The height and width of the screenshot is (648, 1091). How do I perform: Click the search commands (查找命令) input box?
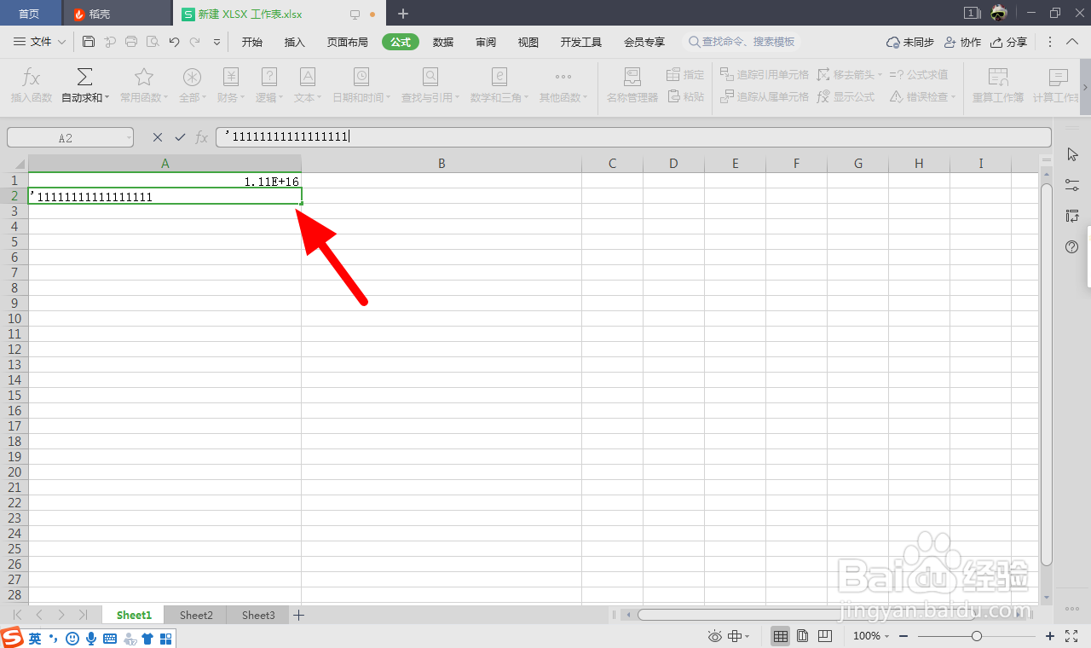(x=743, y=42)
